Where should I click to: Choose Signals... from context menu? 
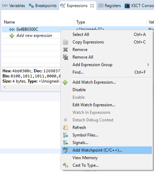pos(107,142)
